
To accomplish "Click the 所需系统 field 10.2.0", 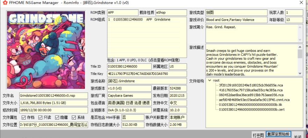I will point(178,110).
